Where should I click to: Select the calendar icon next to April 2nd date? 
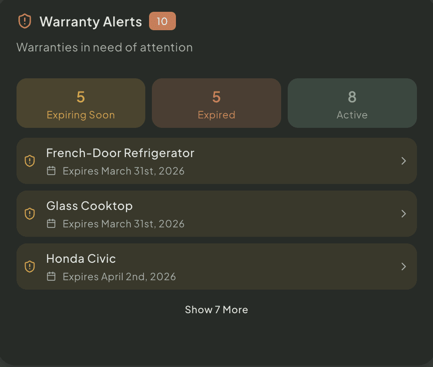(x=51, y=276)
